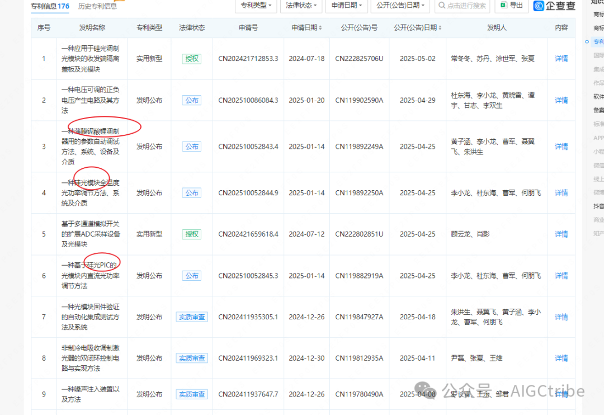Sort by 公开(公告)日期 column header arrows
The width and height of the screenshot is (604, 415).
(x=440, y=28)
